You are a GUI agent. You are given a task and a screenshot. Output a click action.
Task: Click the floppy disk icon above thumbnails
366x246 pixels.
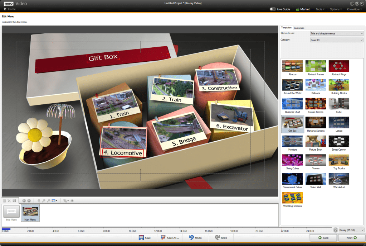[x=14, y=200]
